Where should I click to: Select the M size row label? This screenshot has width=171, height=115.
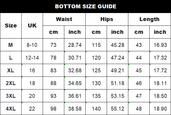click(11, 45)
